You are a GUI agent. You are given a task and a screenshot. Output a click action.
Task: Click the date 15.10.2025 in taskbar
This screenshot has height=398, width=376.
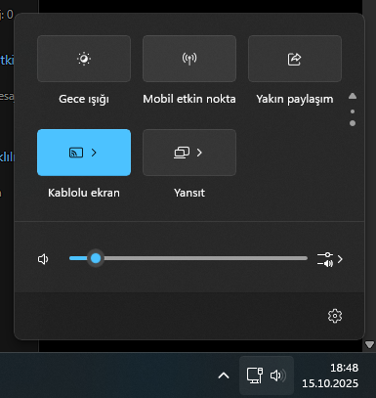(330, 383)
